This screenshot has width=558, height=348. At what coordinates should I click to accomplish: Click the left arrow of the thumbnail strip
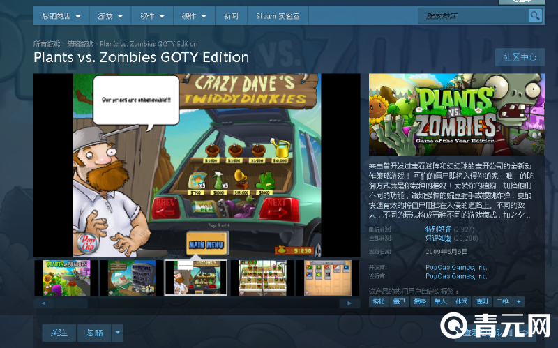43,303
